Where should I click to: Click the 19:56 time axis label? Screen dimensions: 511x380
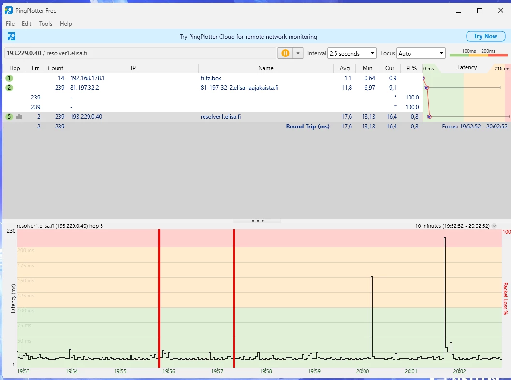[x=169, y=371]
